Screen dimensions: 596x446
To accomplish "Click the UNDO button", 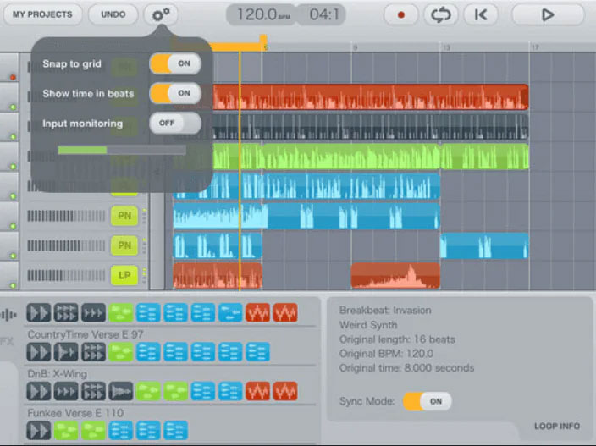I will click(113, 14).
